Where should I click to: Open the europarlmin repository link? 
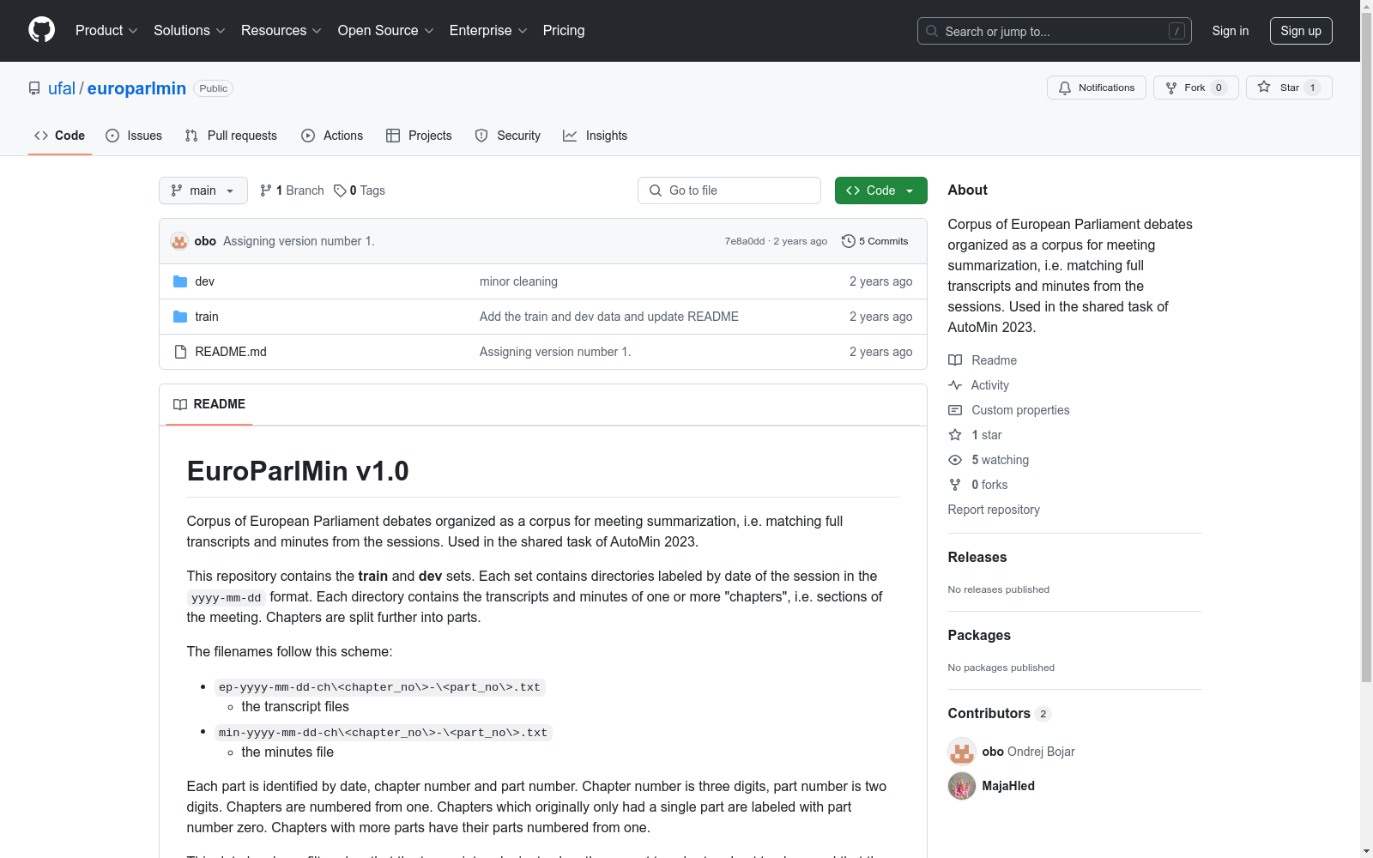(x=136, y=88)
